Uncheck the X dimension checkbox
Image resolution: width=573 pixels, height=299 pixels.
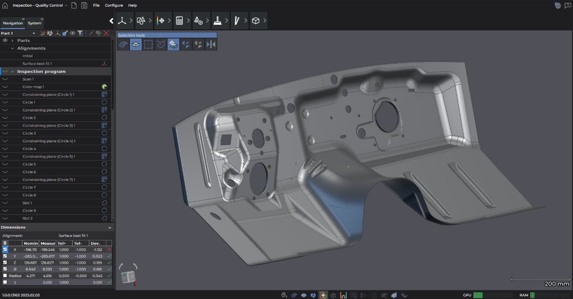[x=5, y=249]
